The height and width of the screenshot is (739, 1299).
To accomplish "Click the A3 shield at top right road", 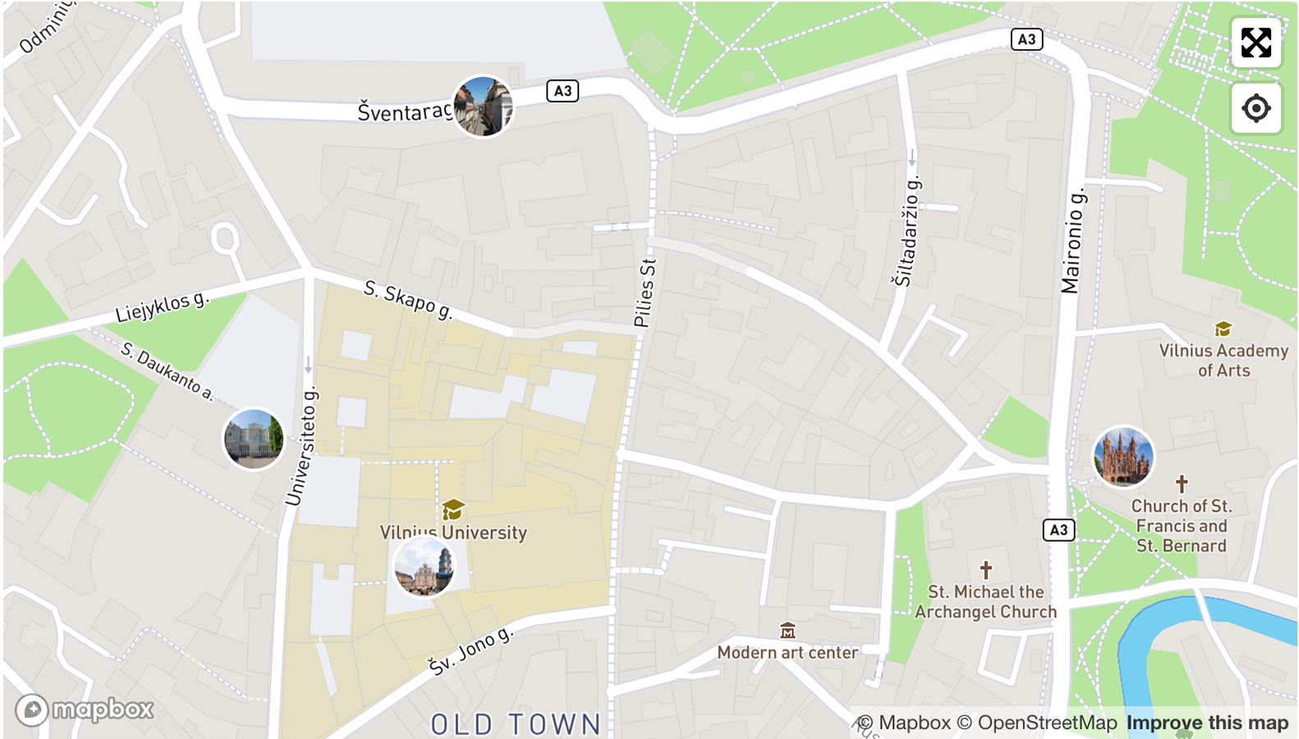I will click(1026, 39).
